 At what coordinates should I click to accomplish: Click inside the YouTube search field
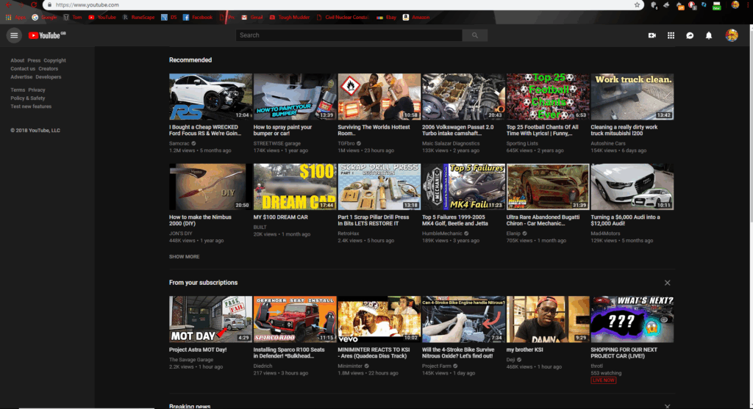349,35
